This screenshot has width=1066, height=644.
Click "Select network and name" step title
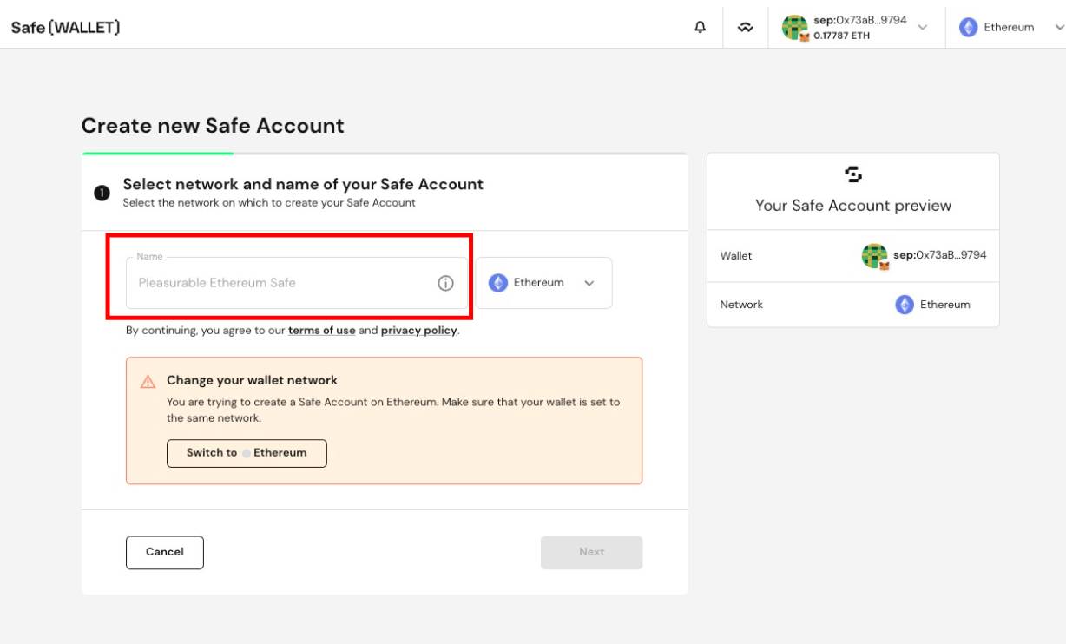(x=303, y=184)
